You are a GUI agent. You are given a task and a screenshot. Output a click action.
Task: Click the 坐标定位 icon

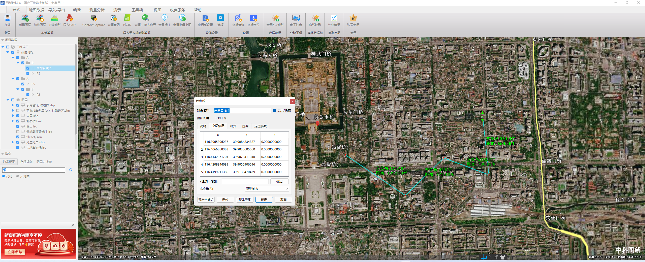click(x=253, y=18)
